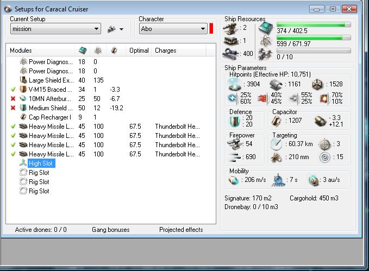369x271 pixels.
Task: Select the 10MN Afterburner module icon
Action: [23, 98]
